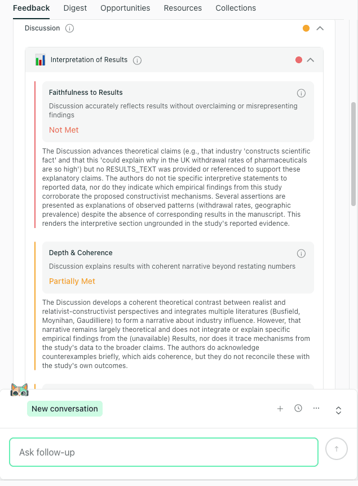Click the cat mascot avatar above chat
This screenshot has width=358, height=486.
20,389
